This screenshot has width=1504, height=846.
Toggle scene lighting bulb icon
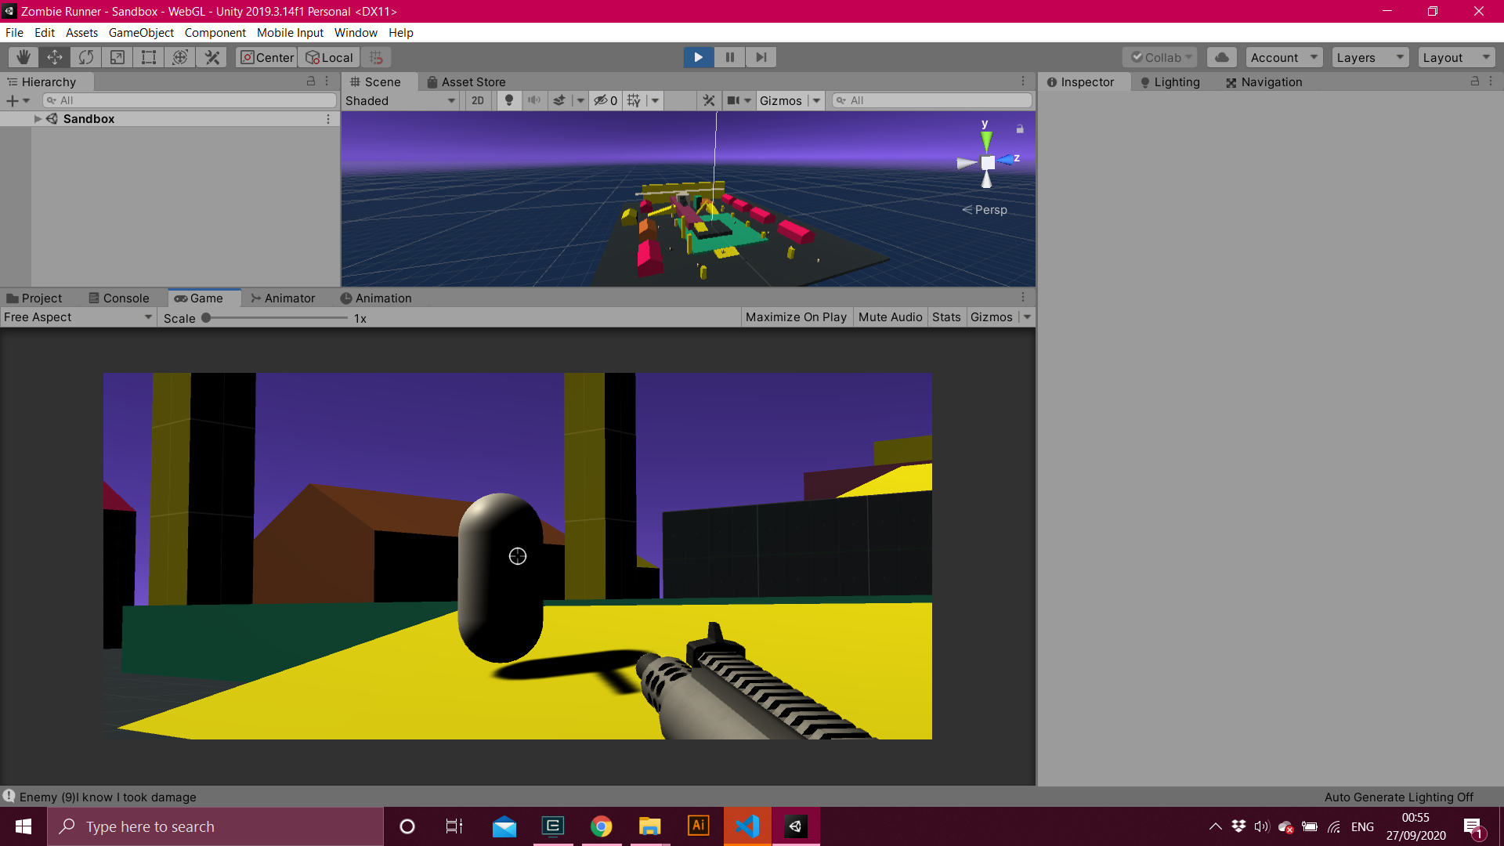[509, 100]
